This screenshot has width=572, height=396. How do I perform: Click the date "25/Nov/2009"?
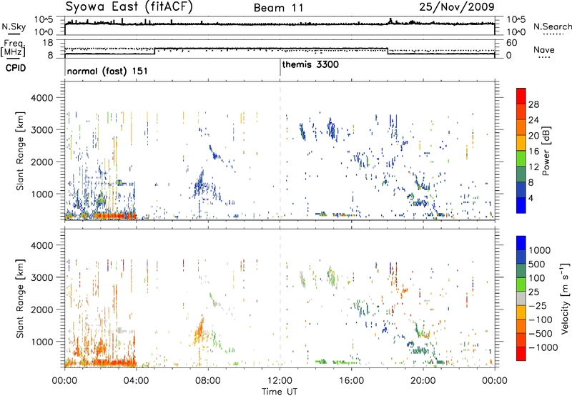click(457, 7)
